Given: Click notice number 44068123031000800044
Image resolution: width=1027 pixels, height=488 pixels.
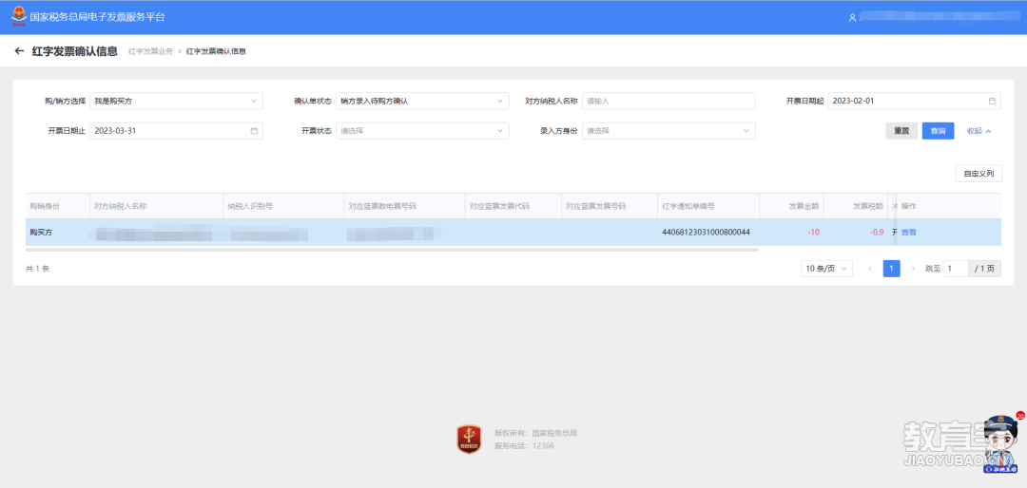Looking at the screenshot, I should coord(706,233).
